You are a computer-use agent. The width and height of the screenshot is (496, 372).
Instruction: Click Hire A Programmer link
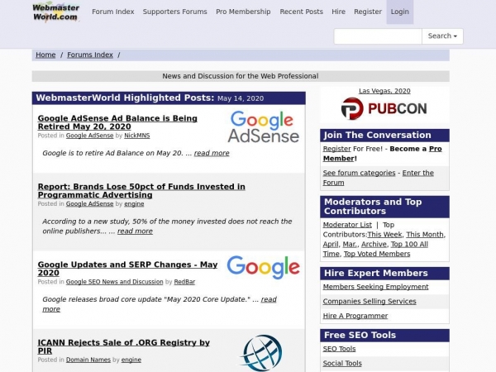click(x=355, y=316)
